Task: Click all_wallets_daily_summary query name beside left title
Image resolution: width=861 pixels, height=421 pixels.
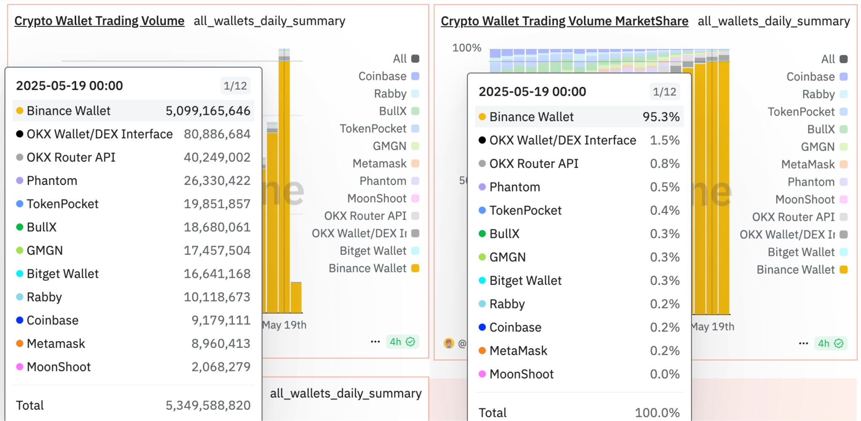Action: tap(269, 21)
